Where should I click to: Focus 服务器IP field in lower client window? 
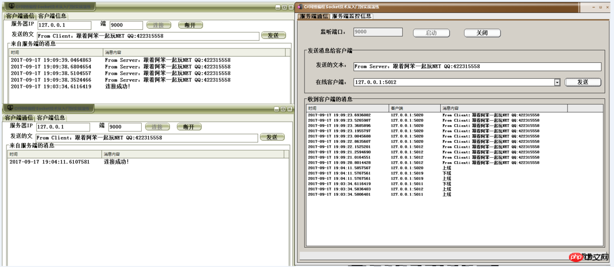tap(62, 127)
